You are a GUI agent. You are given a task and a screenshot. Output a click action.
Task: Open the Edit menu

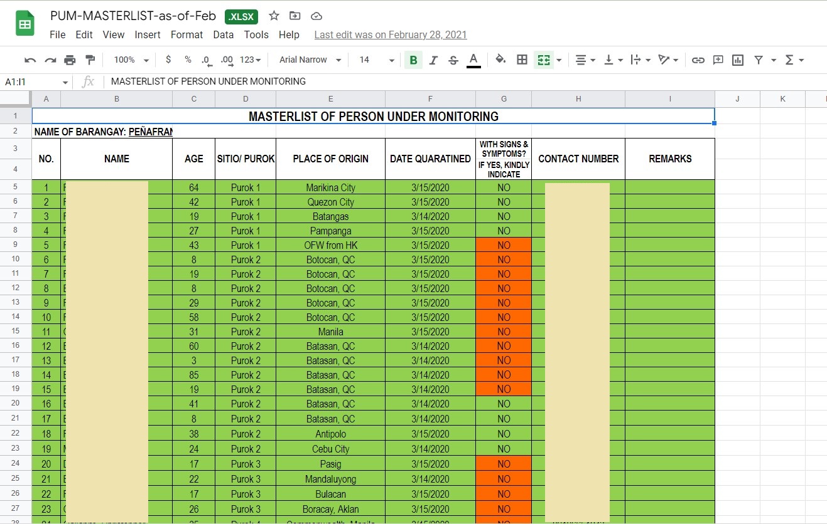click(84, 35)
